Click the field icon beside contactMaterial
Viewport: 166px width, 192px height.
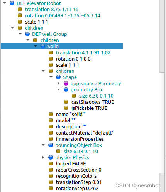pos(51,133)
